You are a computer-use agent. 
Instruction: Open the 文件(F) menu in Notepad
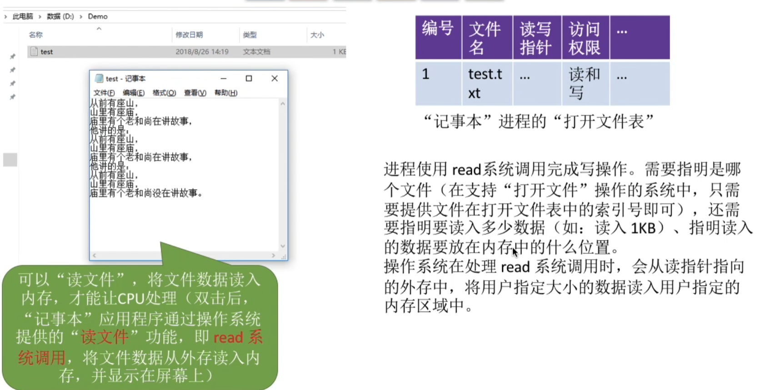coord(104,93)
